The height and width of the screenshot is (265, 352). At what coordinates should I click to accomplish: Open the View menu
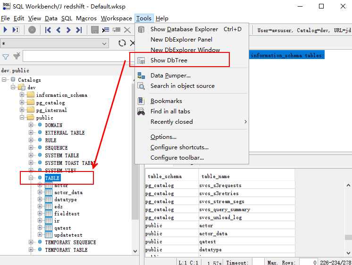coord(34,18)
